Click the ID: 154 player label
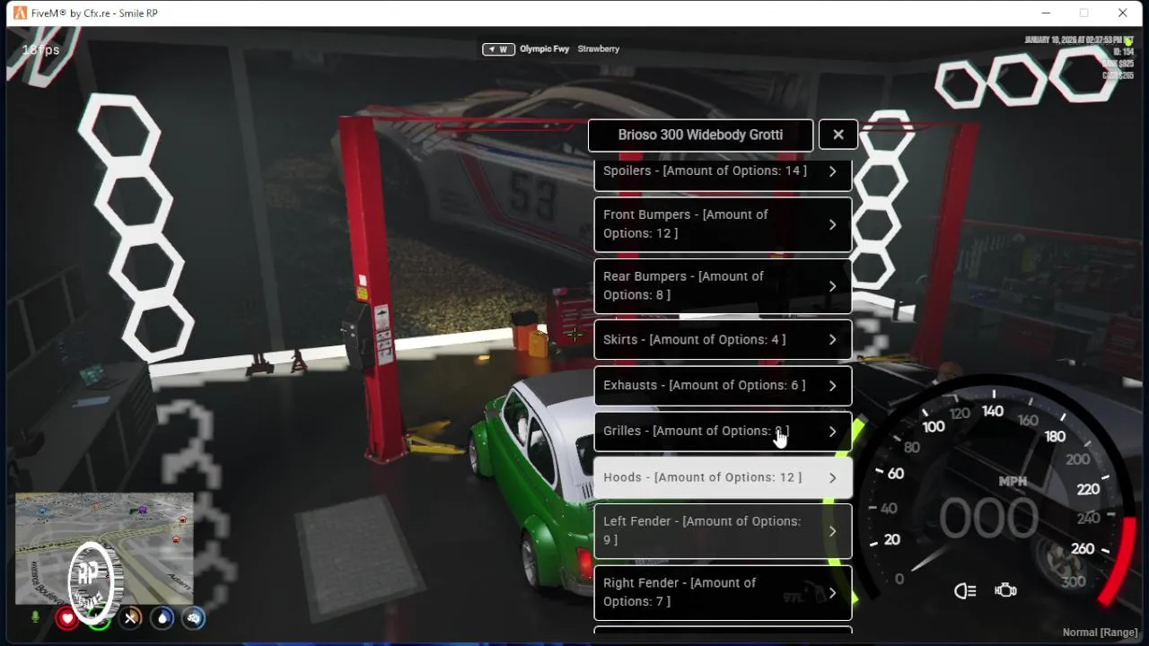The height and width of the screenshot is (646, 1149). coord(1123,52)
